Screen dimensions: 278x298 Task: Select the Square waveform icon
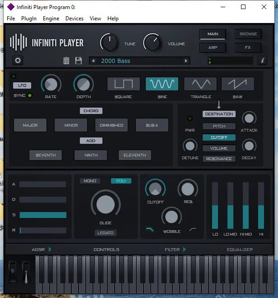click(x=124, y=84)
